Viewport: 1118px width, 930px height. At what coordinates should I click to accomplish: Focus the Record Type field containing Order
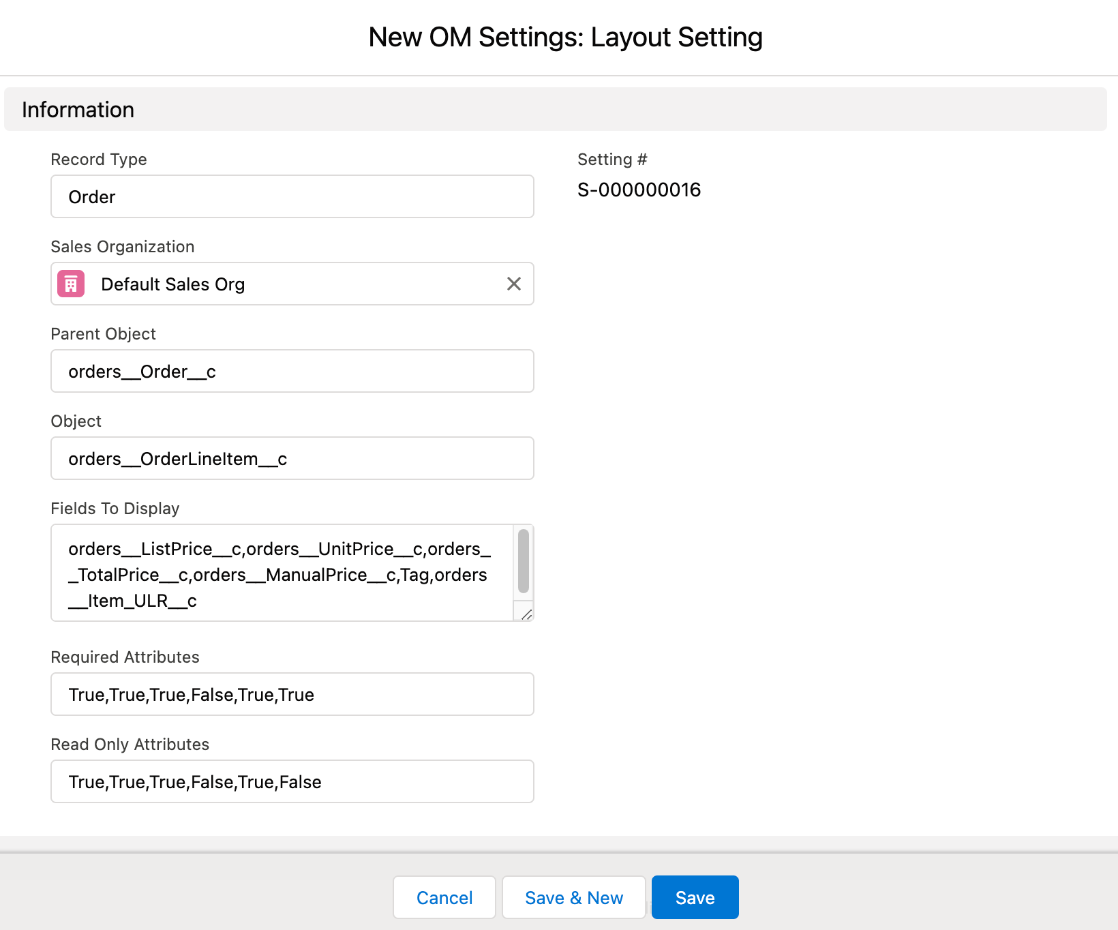tap(292, 196)
